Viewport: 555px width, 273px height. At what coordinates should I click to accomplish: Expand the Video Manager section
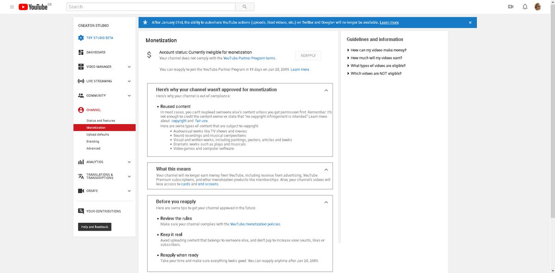pos(129,67)
